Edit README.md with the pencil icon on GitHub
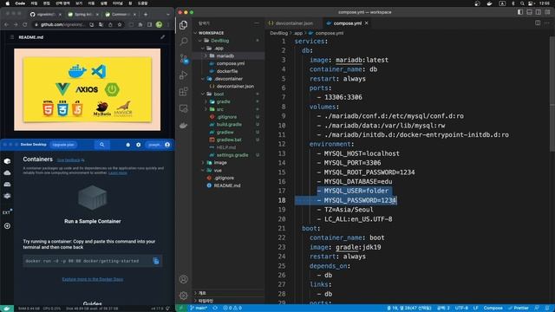Image resolution: width=555 pixels, height=312 pixels. (x=162, y=36)
